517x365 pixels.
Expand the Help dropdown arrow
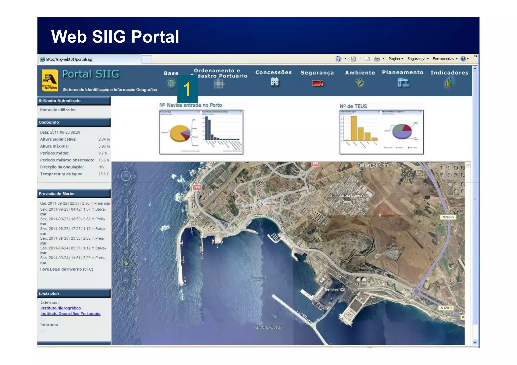point(468,59)
